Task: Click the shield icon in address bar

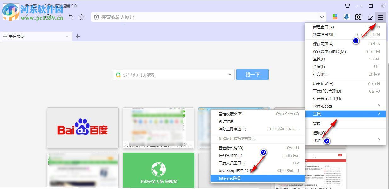Action: [96, 17]
